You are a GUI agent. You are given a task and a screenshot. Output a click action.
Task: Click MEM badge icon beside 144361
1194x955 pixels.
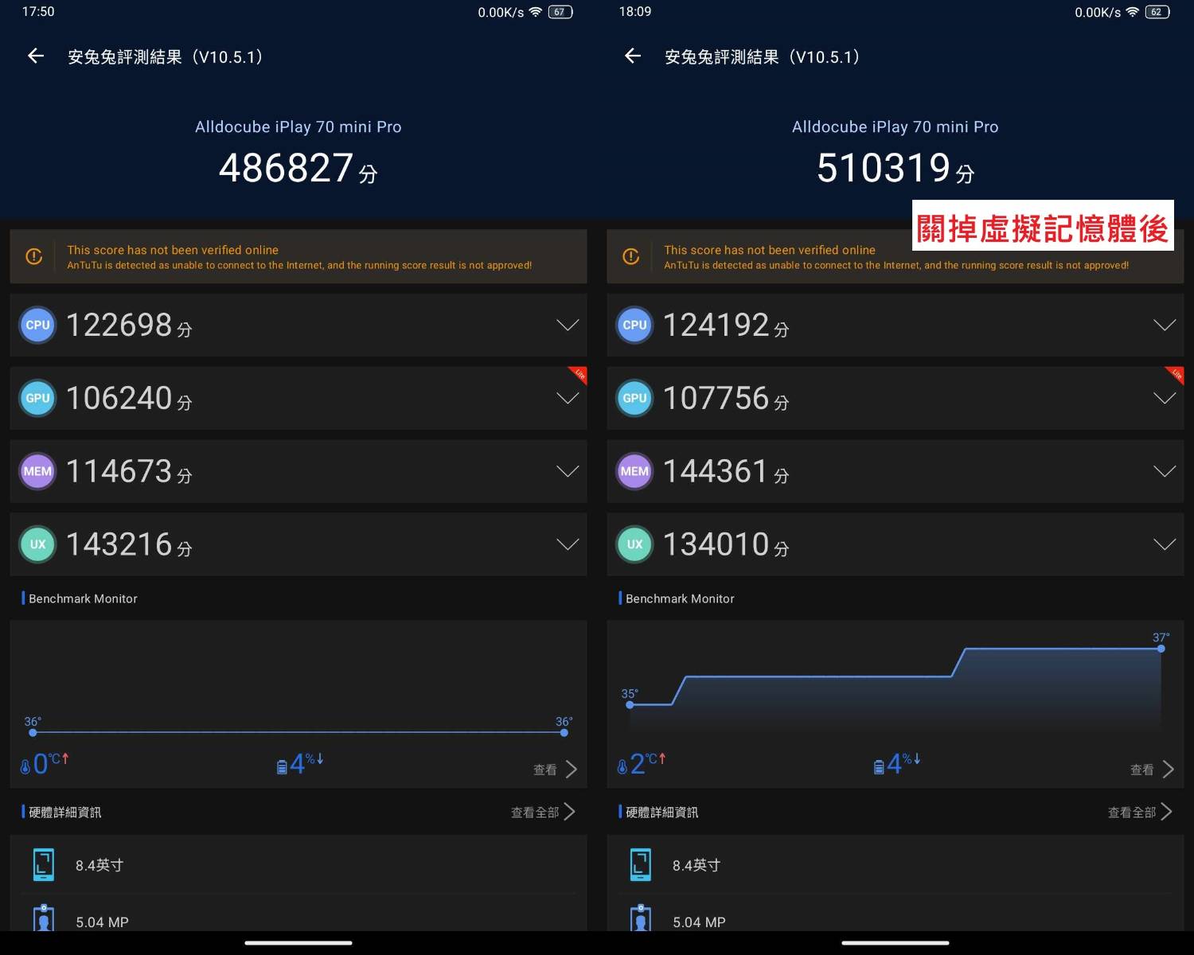click(x=634, y=471)
